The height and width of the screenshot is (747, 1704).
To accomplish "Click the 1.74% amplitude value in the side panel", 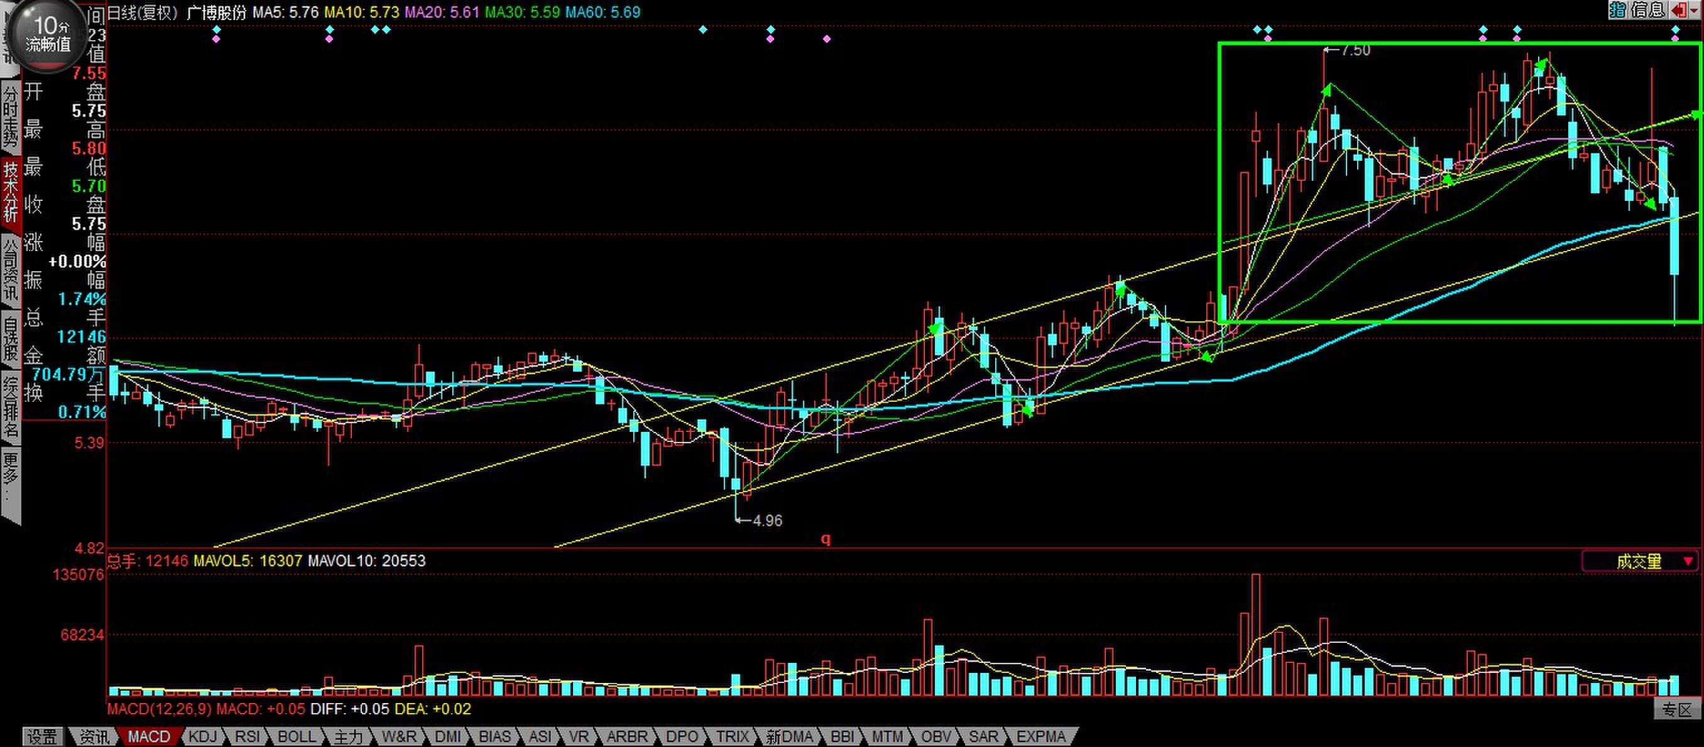I will pos(82,299).
